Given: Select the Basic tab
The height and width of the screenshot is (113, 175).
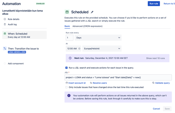Looking at the screenshot, I should click(67, 26).
